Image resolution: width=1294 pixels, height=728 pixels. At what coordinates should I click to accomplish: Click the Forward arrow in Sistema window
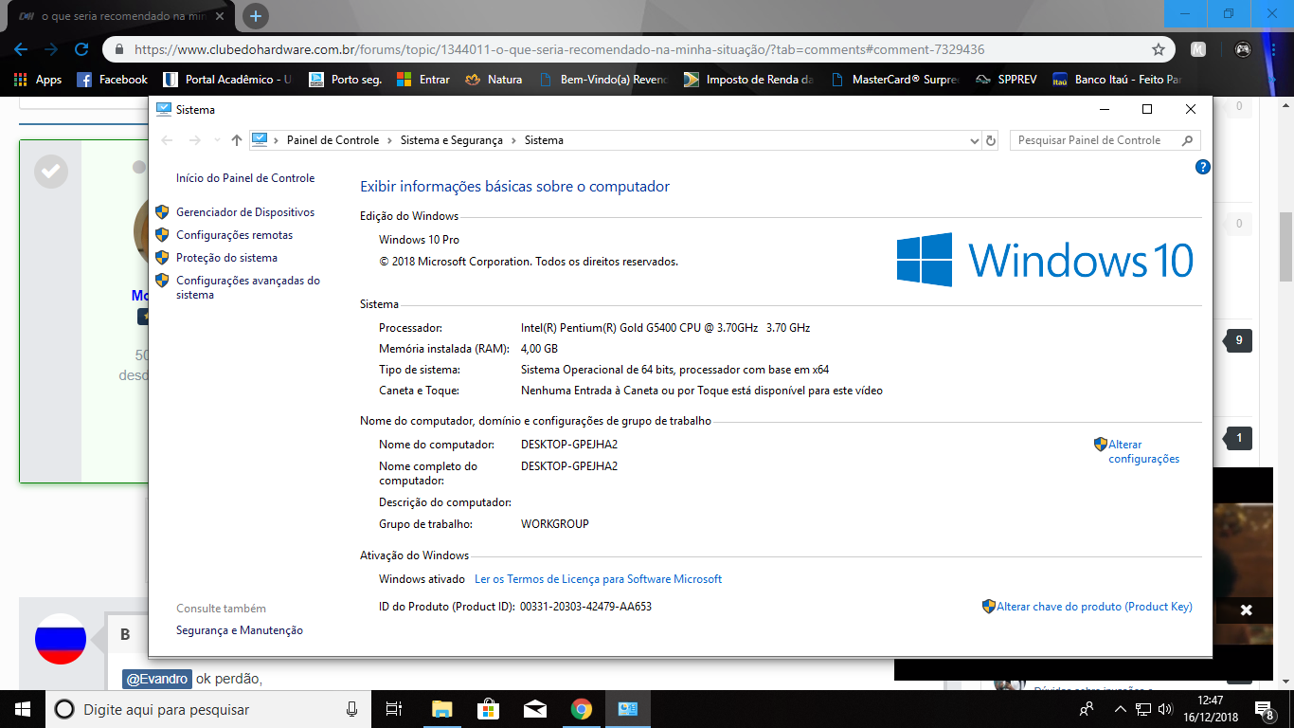[195, 140]
